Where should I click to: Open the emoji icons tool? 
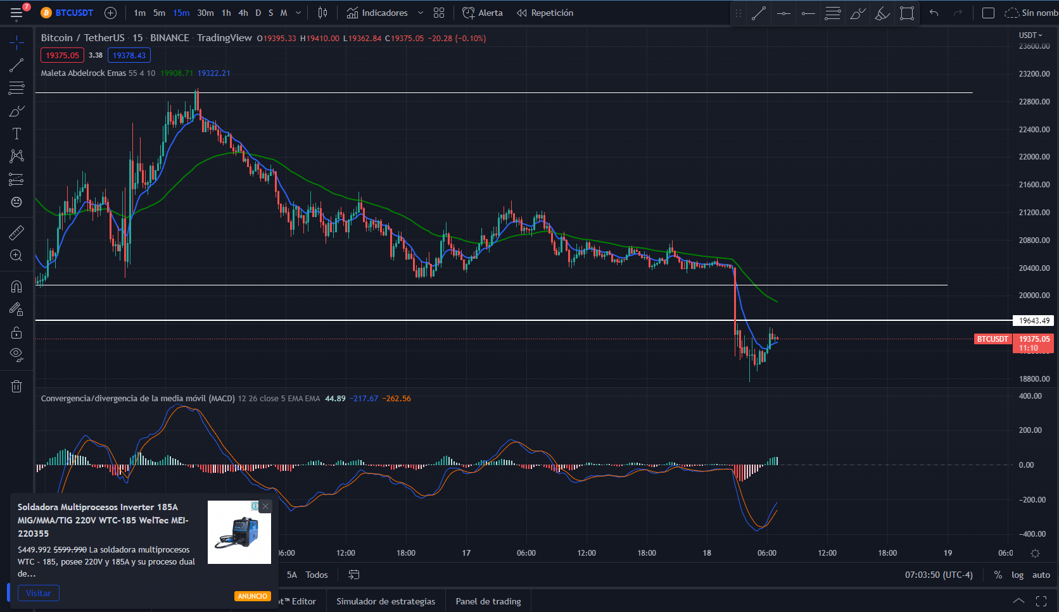[16, 202]
